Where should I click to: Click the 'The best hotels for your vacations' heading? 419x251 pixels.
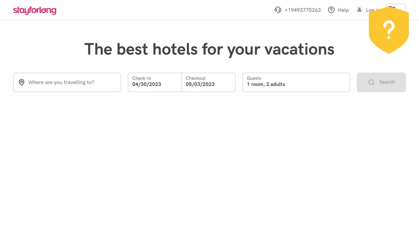coord(209,49)
